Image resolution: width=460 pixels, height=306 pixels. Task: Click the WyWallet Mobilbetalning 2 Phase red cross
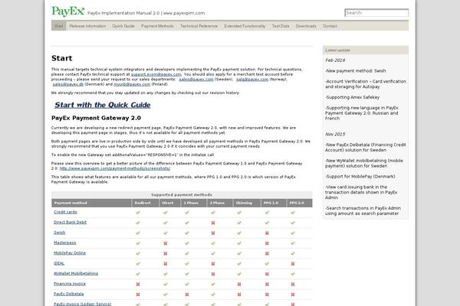213,274
